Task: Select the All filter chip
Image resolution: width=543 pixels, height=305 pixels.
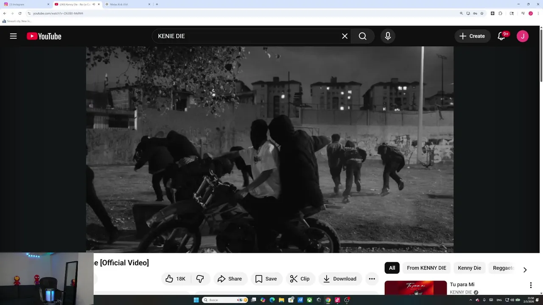Action: 392,268
